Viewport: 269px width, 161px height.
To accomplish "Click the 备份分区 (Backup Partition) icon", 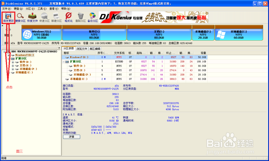I will (93, 17).
